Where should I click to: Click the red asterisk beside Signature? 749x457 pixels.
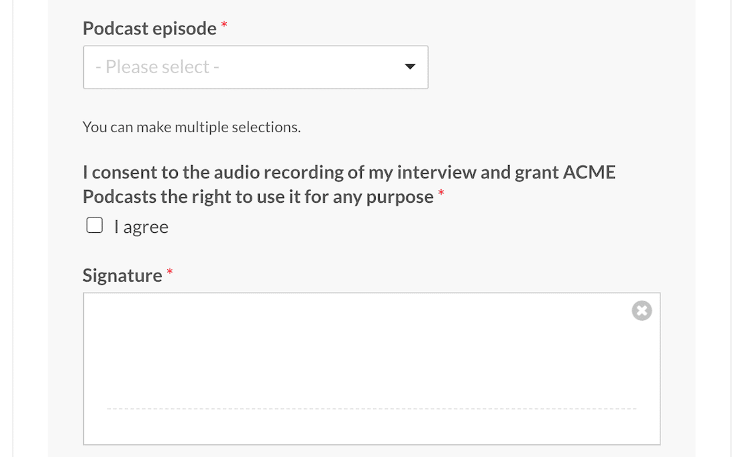point(170,272)
